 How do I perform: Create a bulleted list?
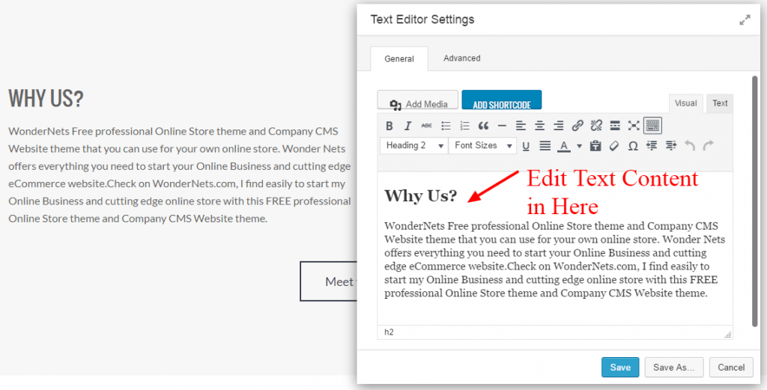tap(446, 126)
